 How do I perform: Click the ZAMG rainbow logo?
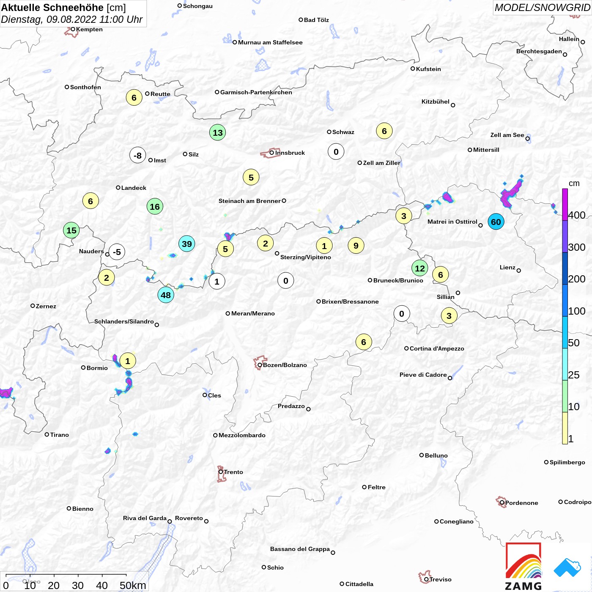(x=523, y=566)
